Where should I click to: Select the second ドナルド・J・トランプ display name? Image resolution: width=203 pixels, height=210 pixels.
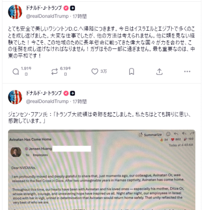pos(44,93)
